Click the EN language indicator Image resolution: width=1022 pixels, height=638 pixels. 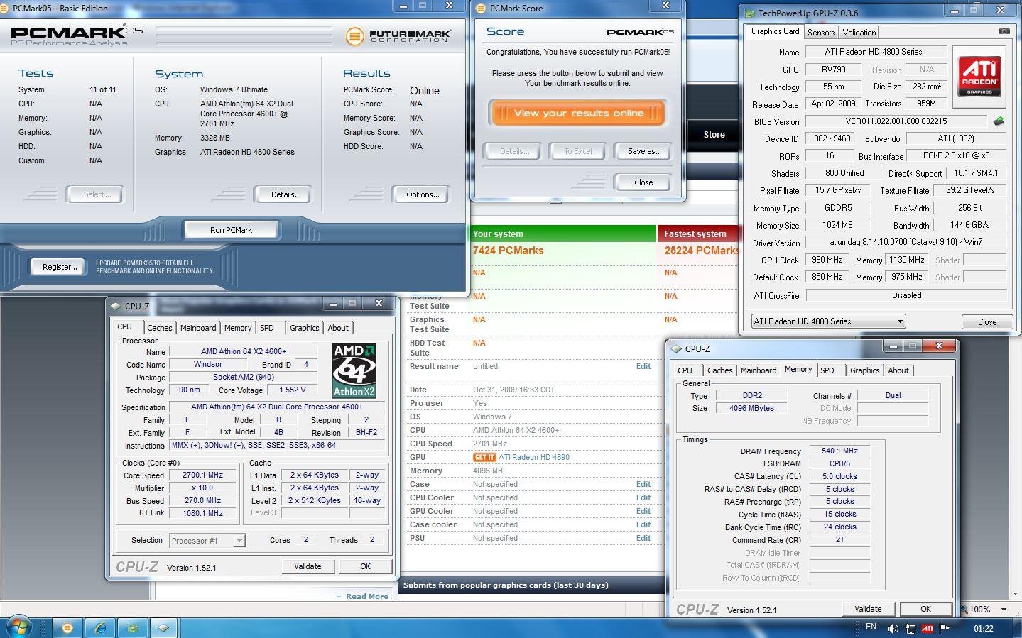(x=871, y=627)
